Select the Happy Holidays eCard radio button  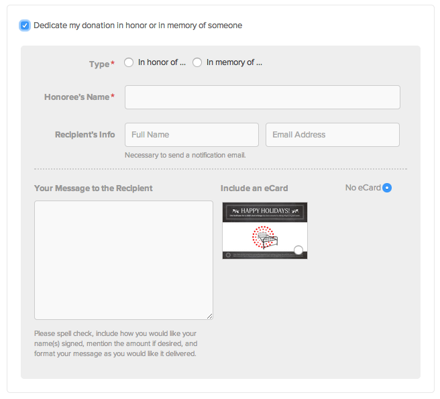point(298,249)
